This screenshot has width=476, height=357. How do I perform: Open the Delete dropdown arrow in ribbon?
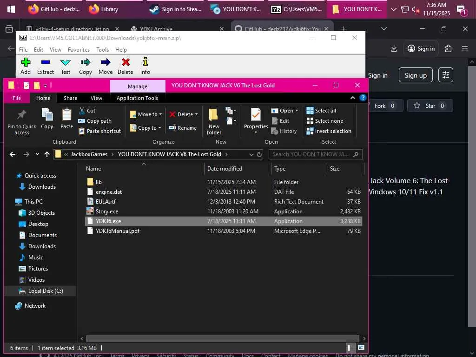pos(197,114)
